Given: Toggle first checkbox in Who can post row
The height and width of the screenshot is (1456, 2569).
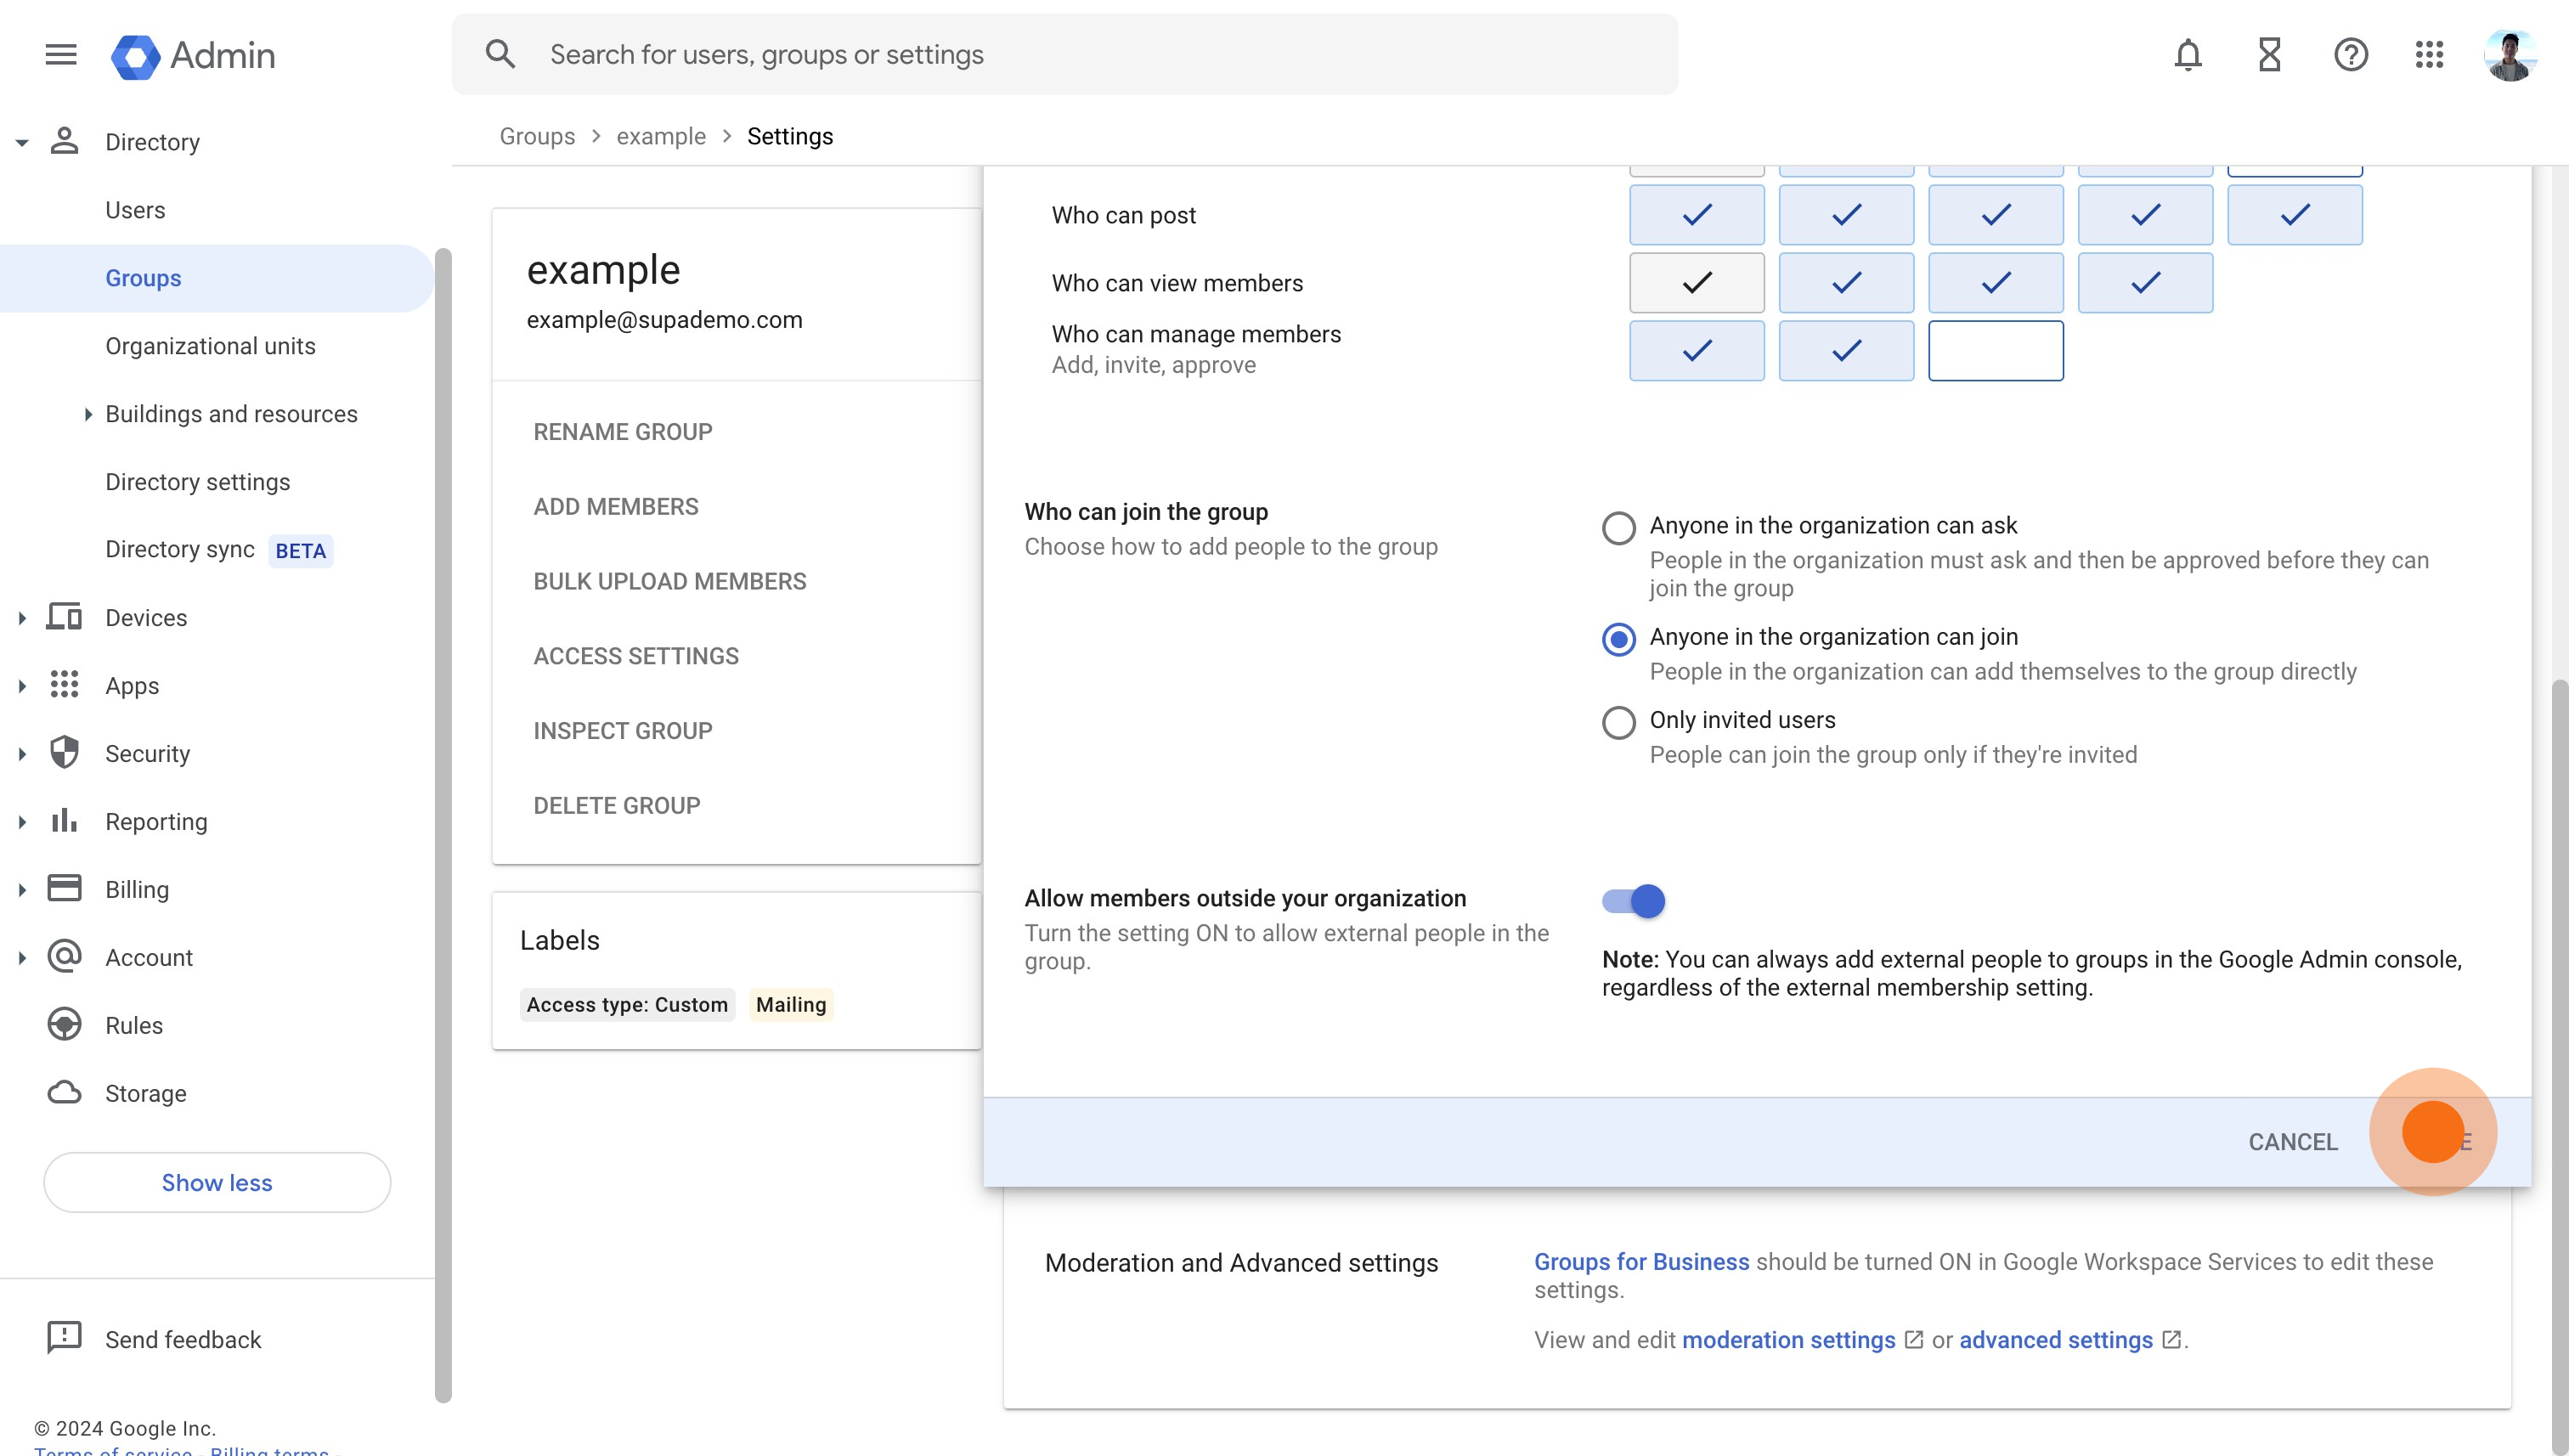Looking at the screenshot, I should click(x=1697, y=215).
